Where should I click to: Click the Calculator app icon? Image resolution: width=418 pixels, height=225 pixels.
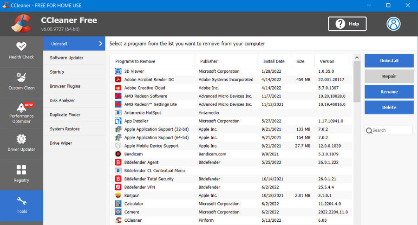coord(118,204)
